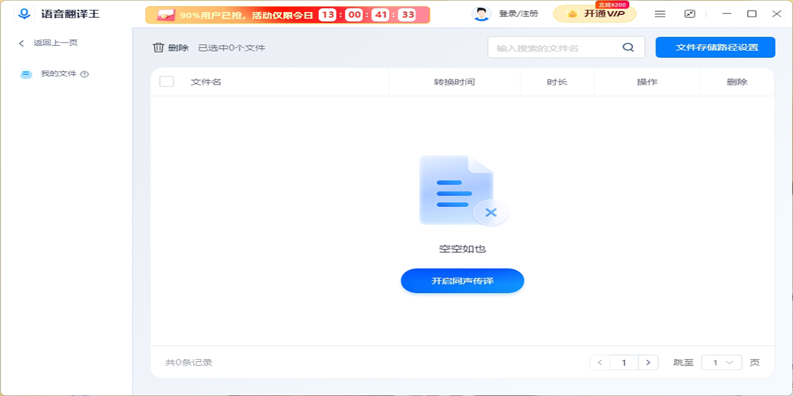Switch to mini window mode

(689, 13)
